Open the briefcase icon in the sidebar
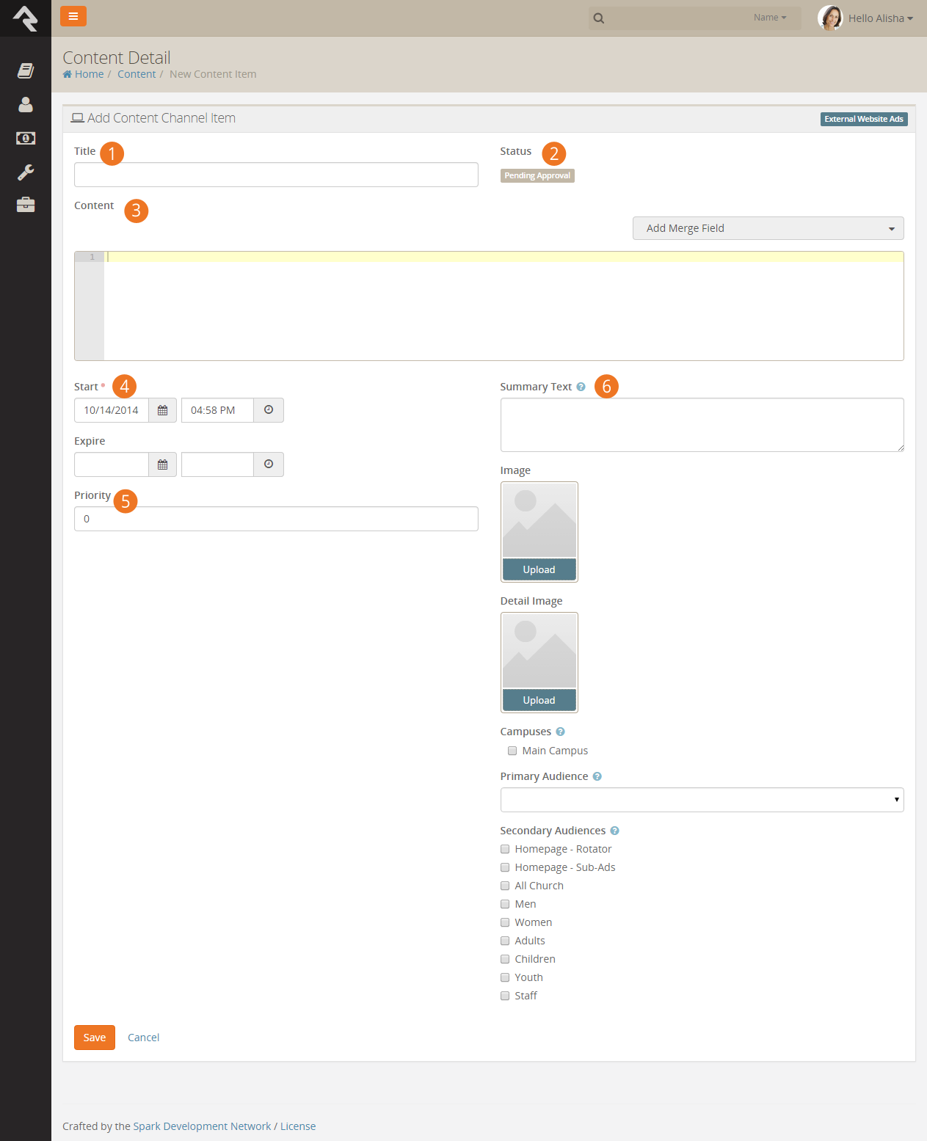Screen dimensions: 927x1141 [26, 205]
